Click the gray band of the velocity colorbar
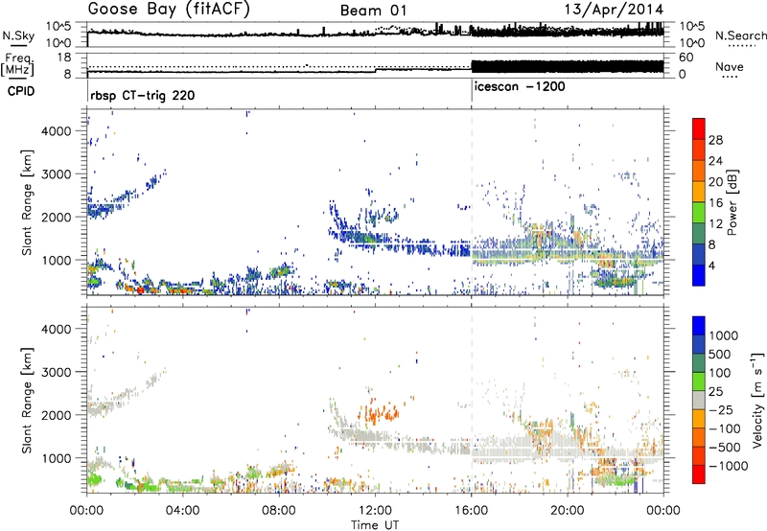767x531 pixels. coord(699,400)
